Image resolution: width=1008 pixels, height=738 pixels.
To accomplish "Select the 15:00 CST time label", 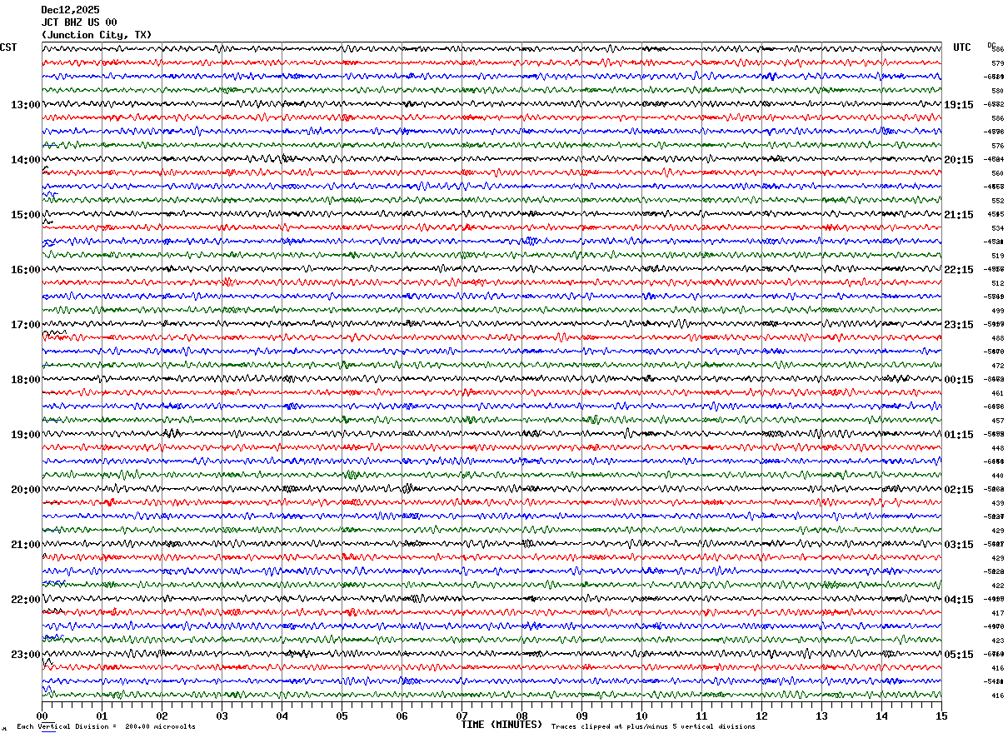I will pos(25,215).
